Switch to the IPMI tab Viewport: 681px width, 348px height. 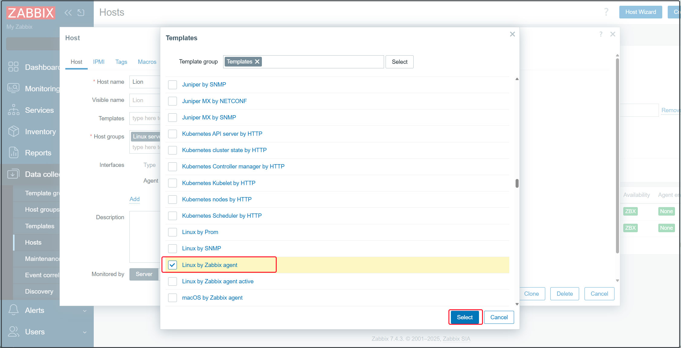pyautogui.click(x=99, y=62)
